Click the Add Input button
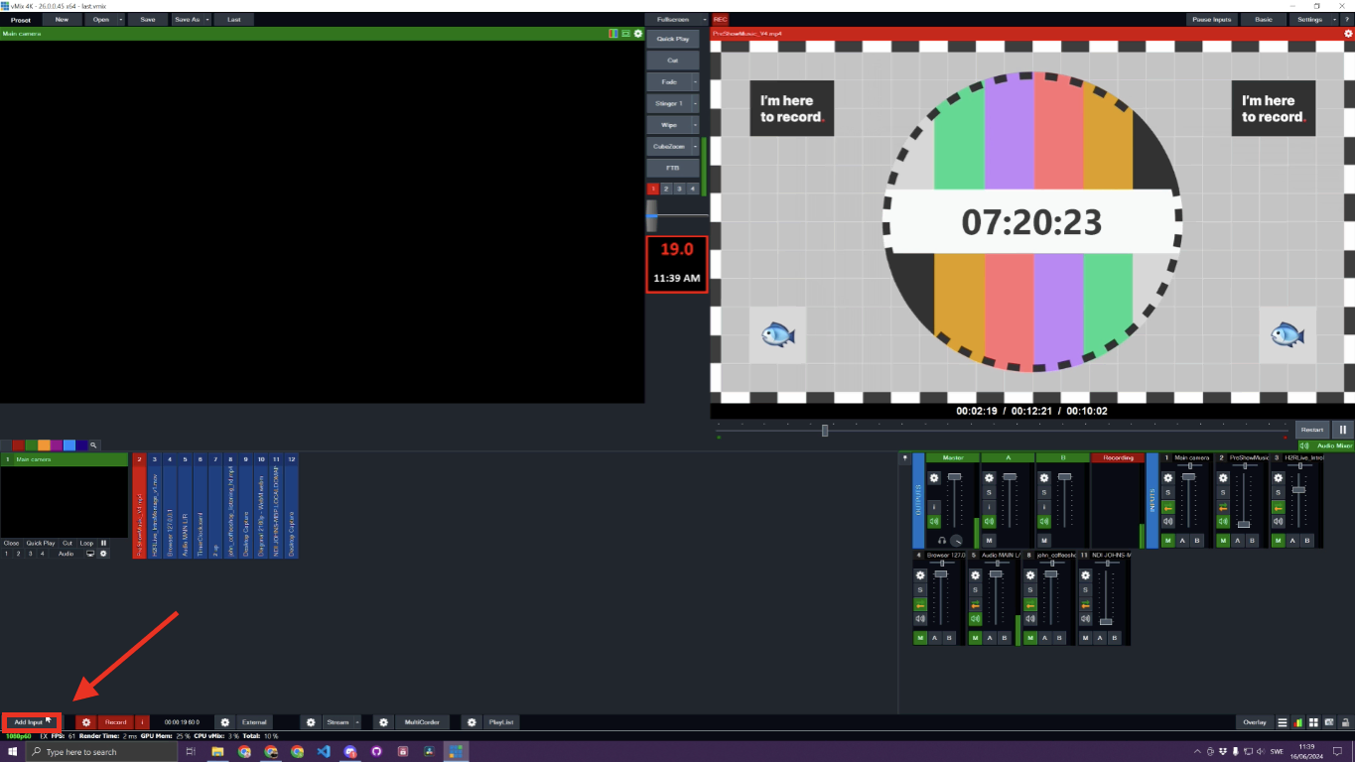 [x=32, y=722]
